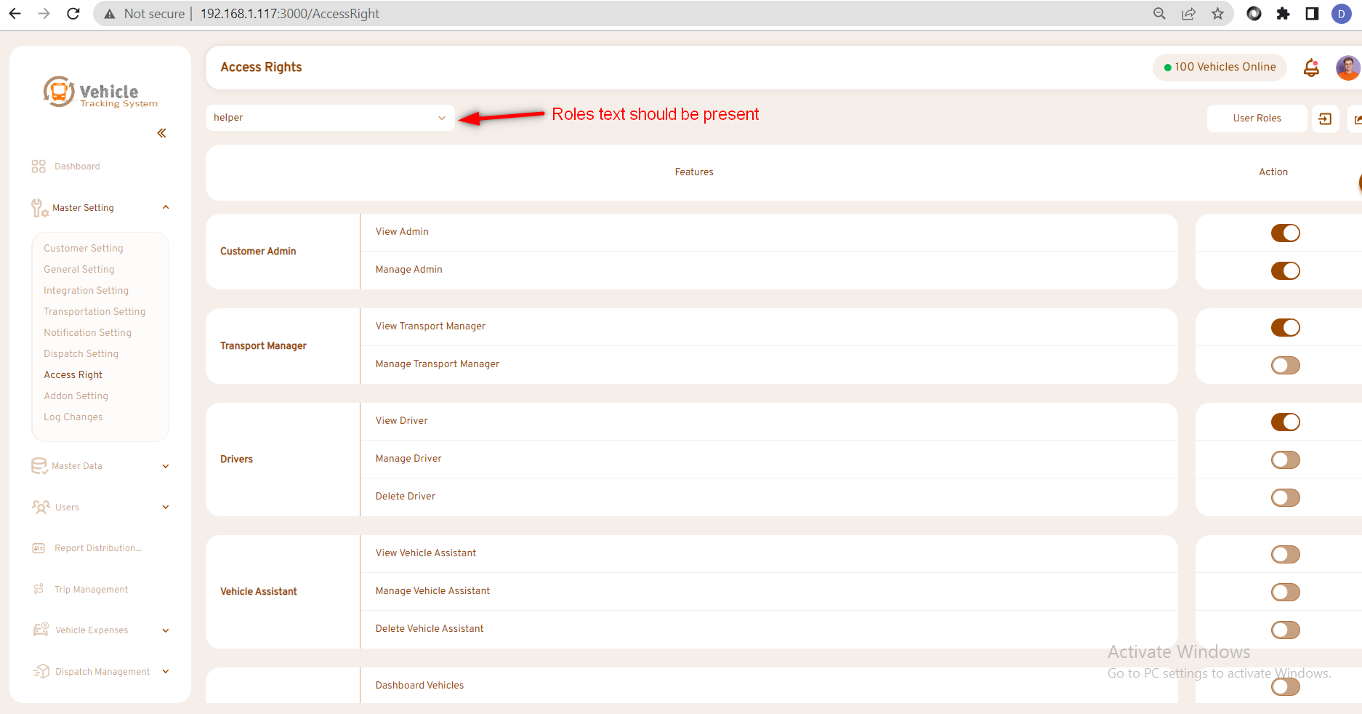Go to Log Changes page

(73, 417)
